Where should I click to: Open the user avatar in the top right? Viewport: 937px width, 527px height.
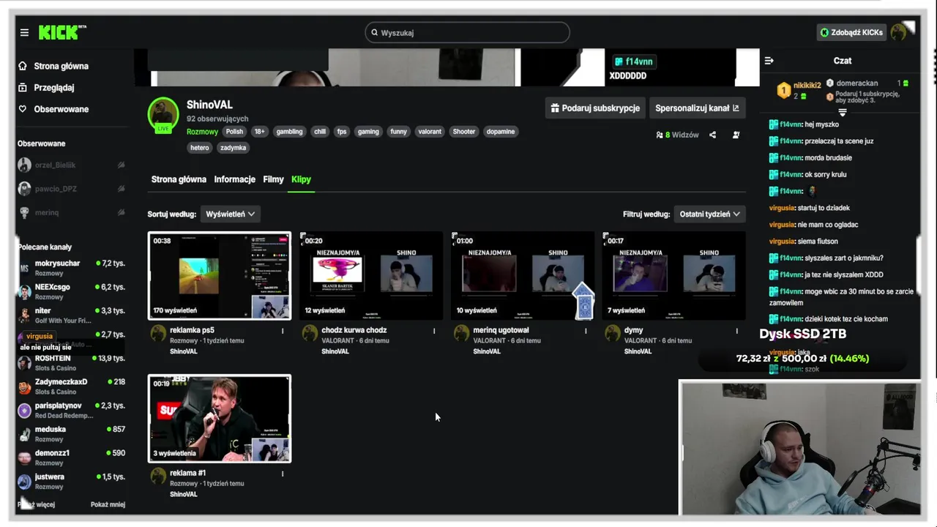click(x=899, y=33)
